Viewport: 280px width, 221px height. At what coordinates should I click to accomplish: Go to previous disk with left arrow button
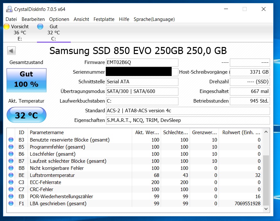(x=11, y=51)
